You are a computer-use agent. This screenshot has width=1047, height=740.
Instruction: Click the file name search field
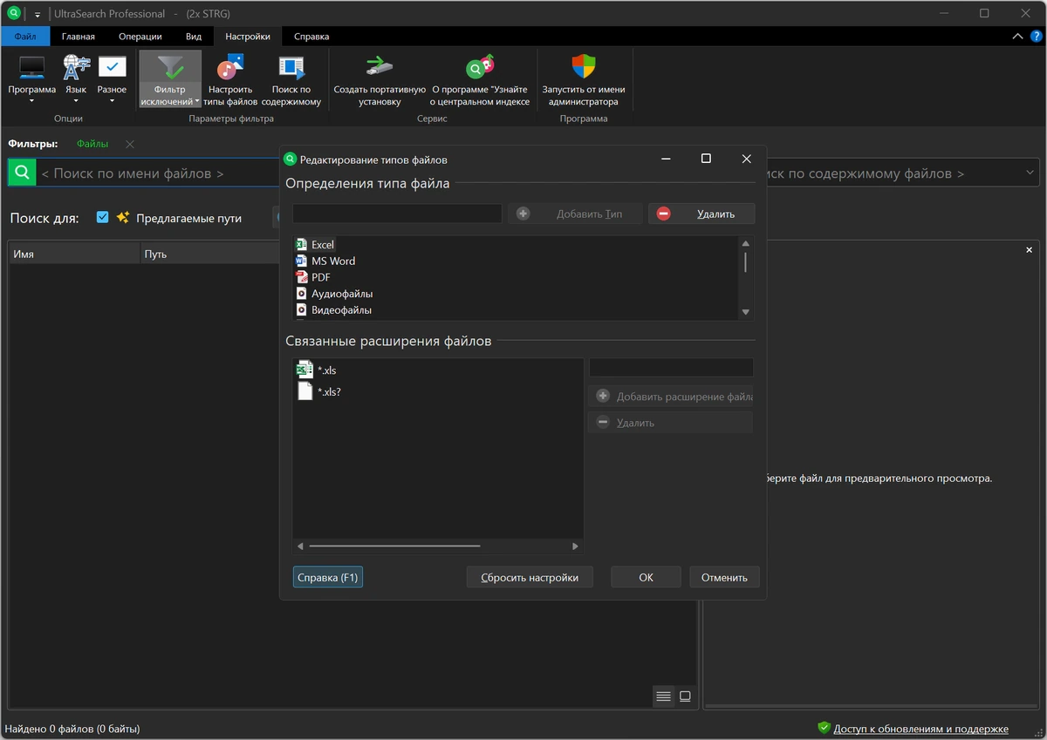[157, 173]
